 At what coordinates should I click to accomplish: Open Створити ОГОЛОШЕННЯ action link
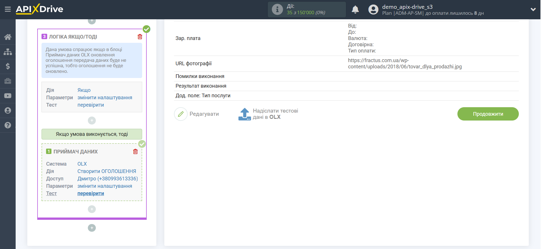click(107, 171)
